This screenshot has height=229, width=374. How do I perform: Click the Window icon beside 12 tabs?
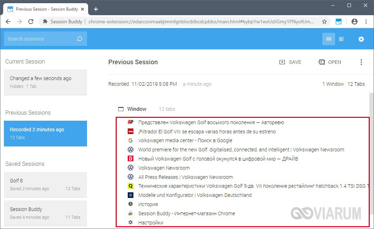pos(121,109)
